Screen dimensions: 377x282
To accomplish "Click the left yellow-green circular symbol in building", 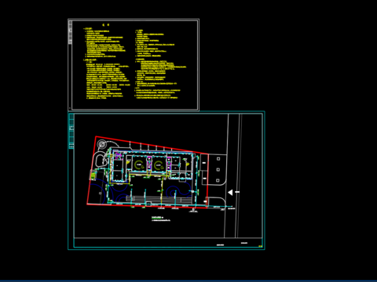I will tap(139, 165).
